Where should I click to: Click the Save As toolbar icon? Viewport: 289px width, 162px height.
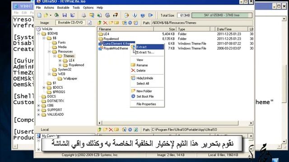[x=72, y=15]
